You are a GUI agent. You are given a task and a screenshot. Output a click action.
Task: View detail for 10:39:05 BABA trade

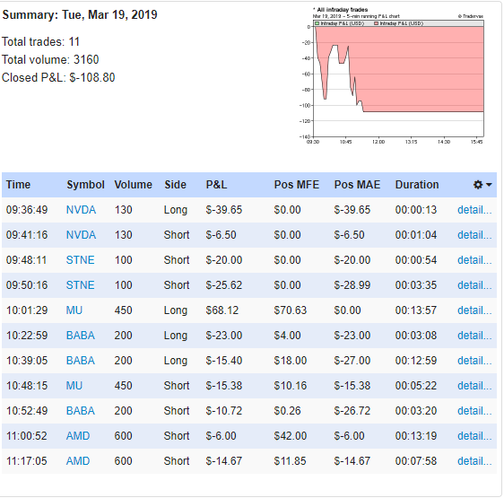click(x=474, y=361)
